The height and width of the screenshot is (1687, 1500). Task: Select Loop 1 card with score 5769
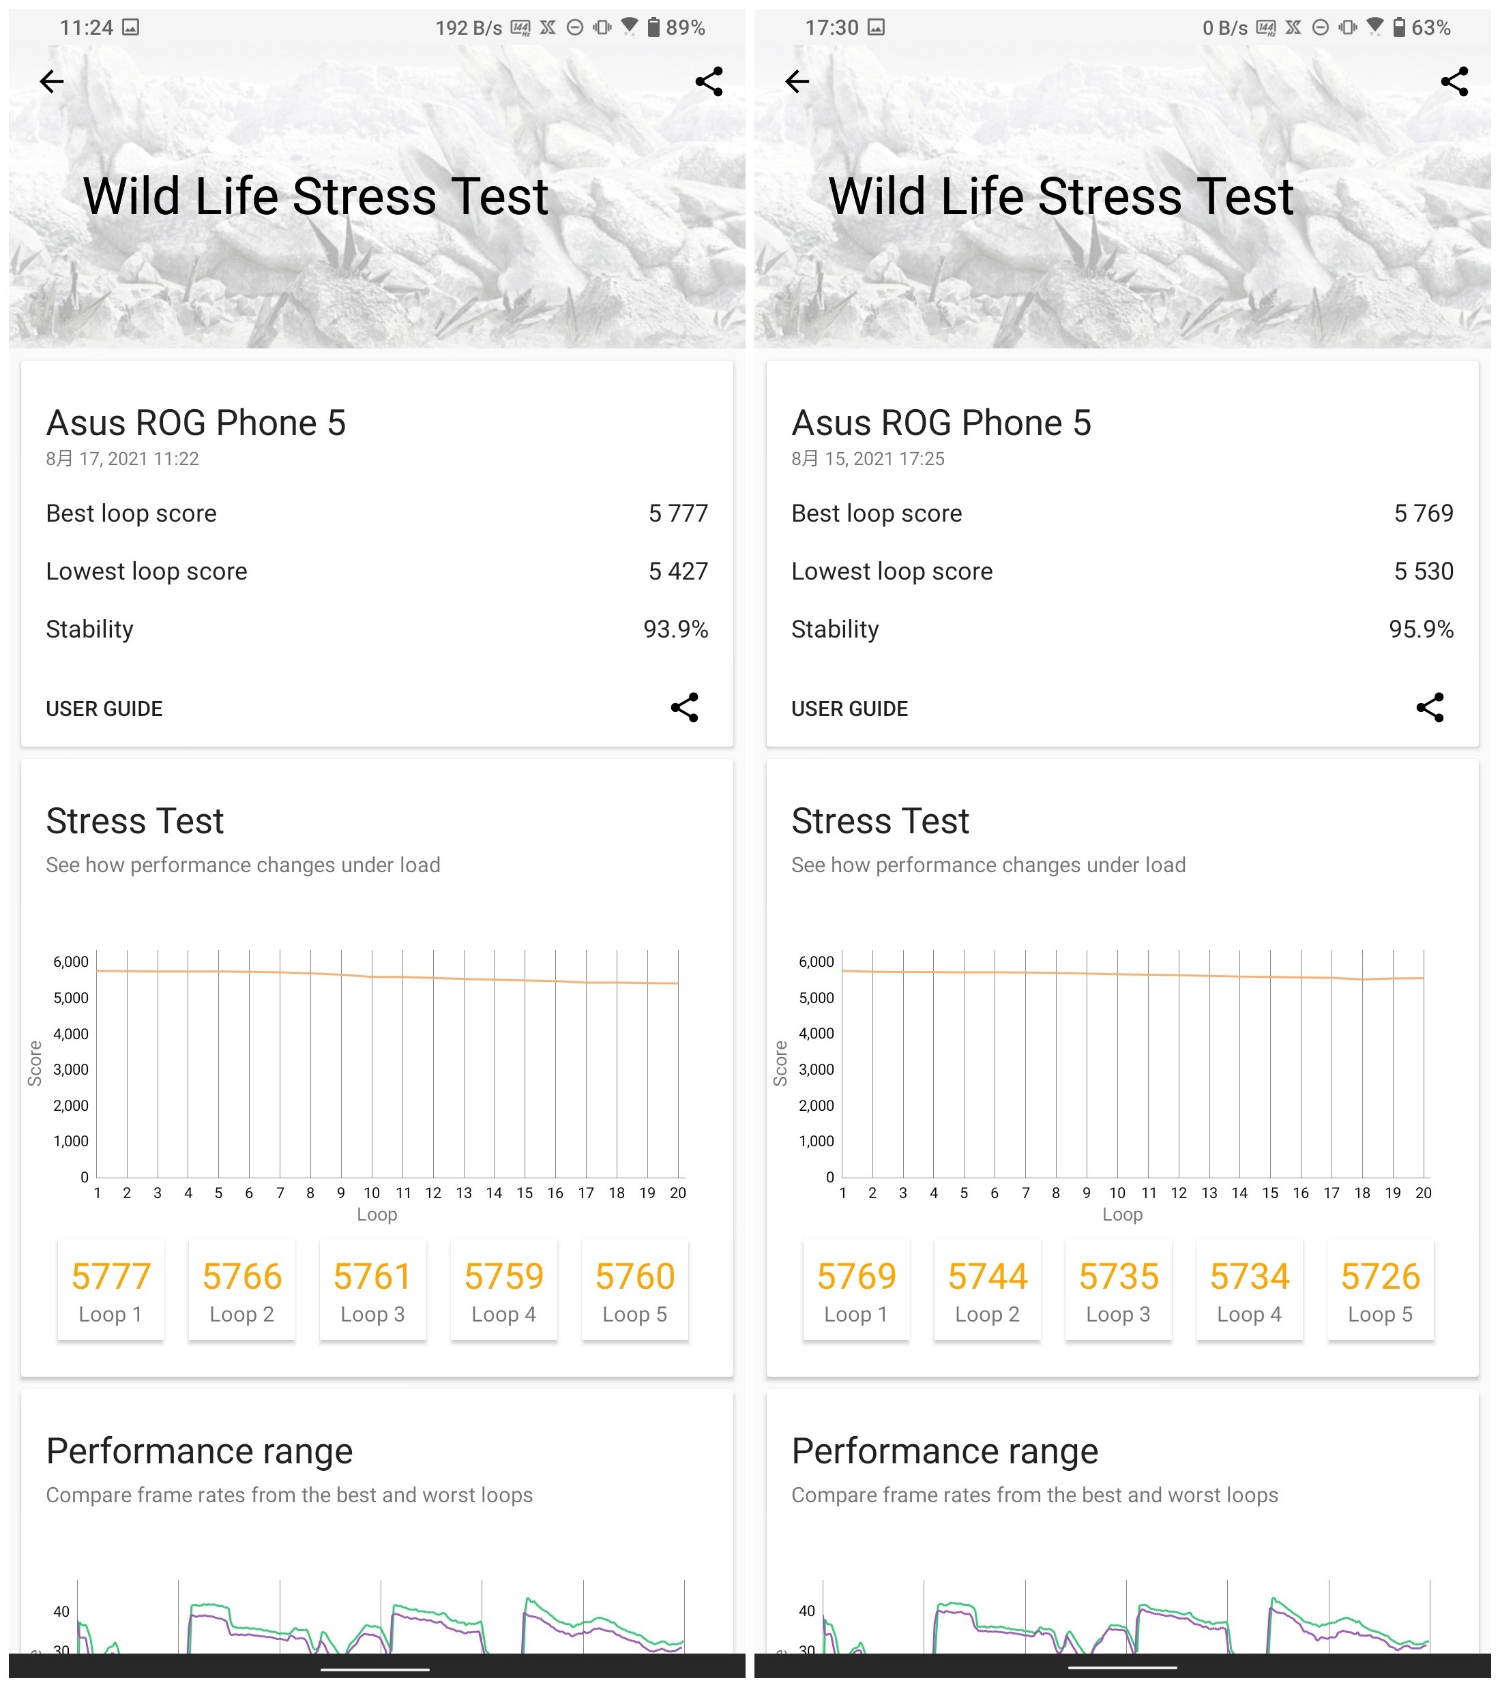[856, 1290]
